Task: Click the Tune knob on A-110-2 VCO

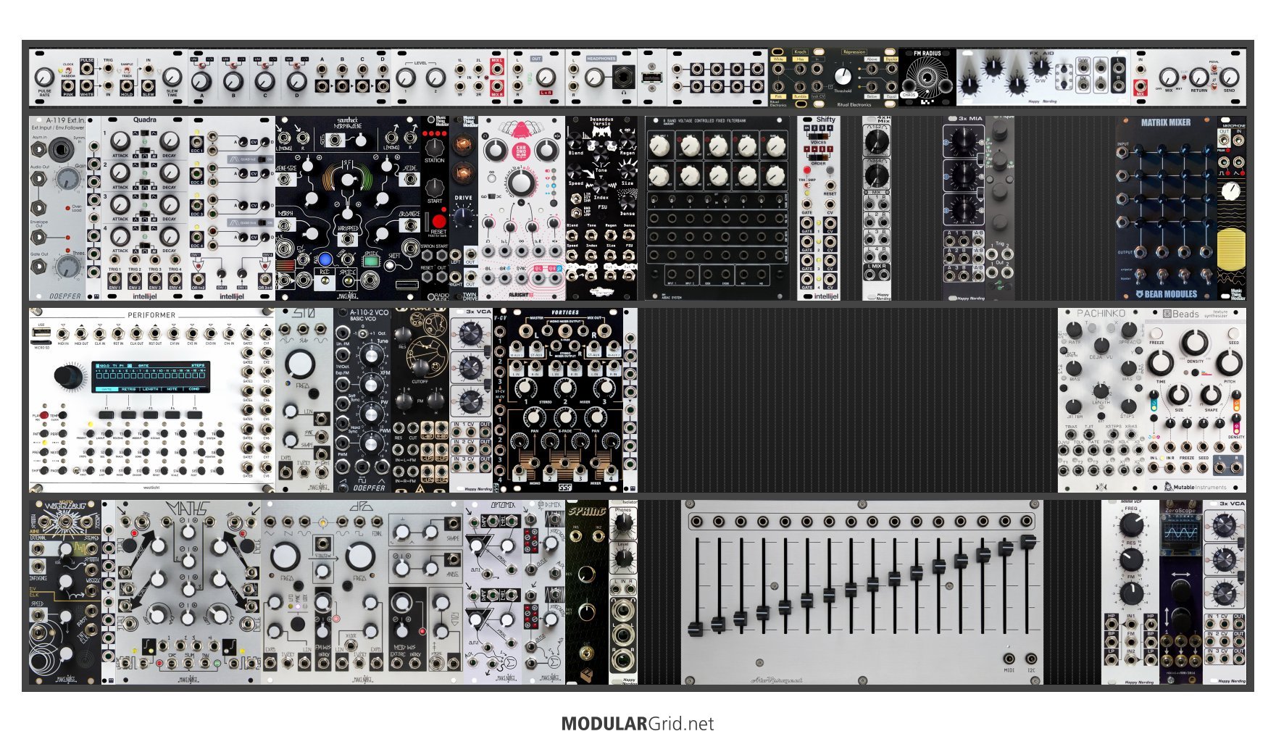Action: [370, 355]
